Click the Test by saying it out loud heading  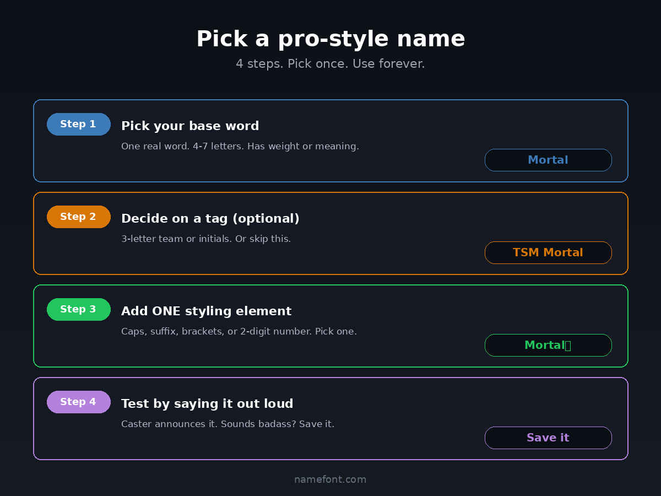point(207,404)
